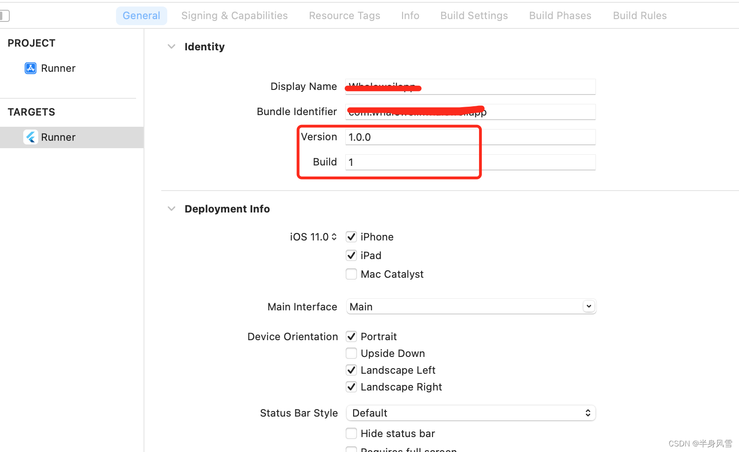Click the Runner project Xcode icon
Image resolution: width=739 pixels, height=452 pixels.
(30, 68)
